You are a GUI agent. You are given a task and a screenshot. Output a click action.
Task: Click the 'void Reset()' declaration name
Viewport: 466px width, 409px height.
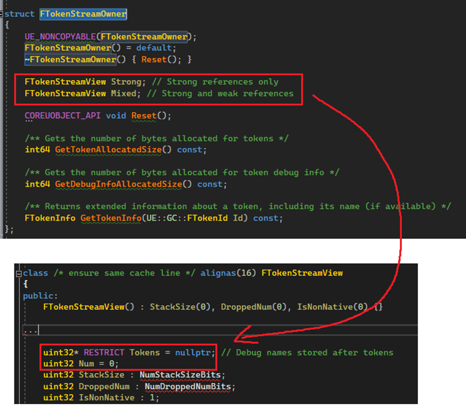(144, 115)
